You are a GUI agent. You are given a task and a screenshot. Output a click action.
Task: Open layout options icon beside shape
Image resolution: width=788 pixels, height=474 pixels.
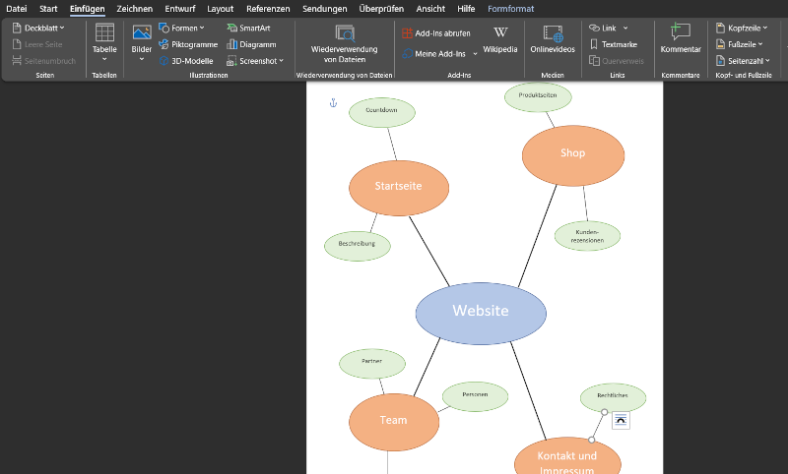click(620, 420)
